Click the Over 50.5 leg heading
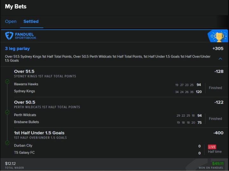Viewport: 229px width, 171px height. click(x=24, y=102)
